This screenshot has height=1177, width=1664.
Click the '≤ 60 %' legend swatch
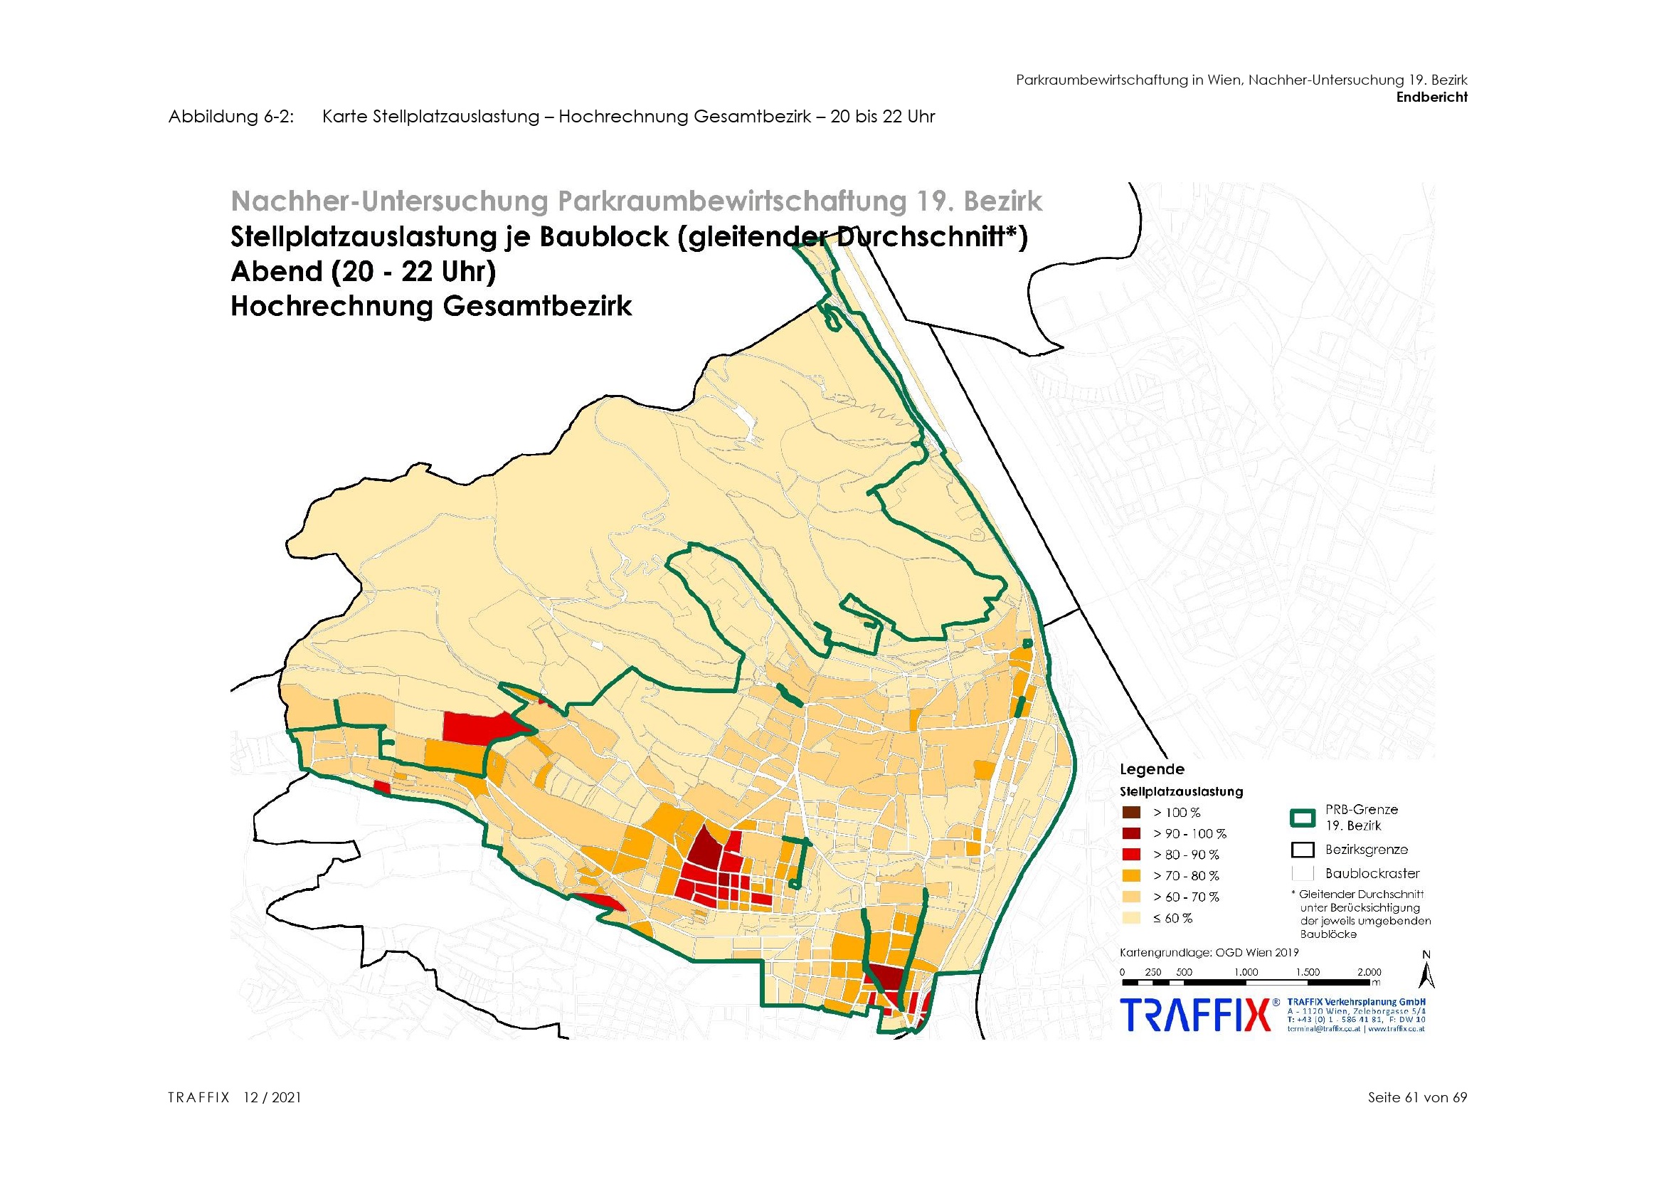[x=1130, y=918]
